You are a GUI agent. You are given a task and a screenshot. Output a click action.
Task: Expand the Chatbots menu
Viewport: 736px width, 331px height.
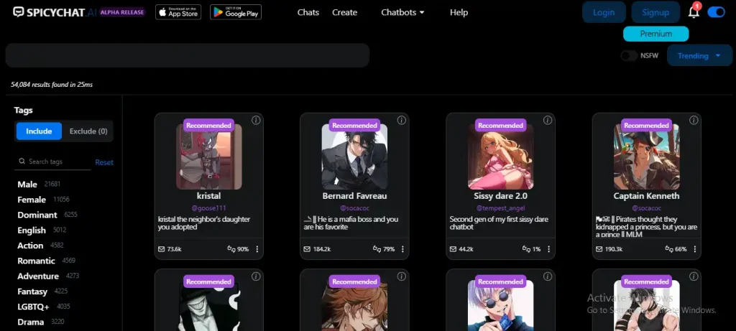click(402, 12)
